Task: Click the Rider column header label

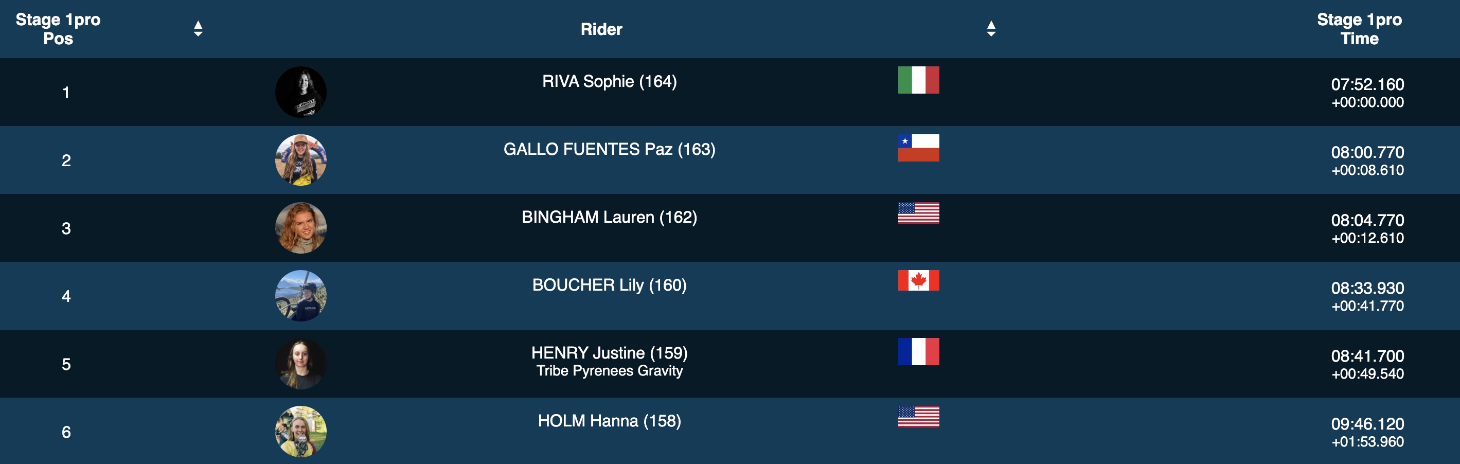Action: pos(601,29)
